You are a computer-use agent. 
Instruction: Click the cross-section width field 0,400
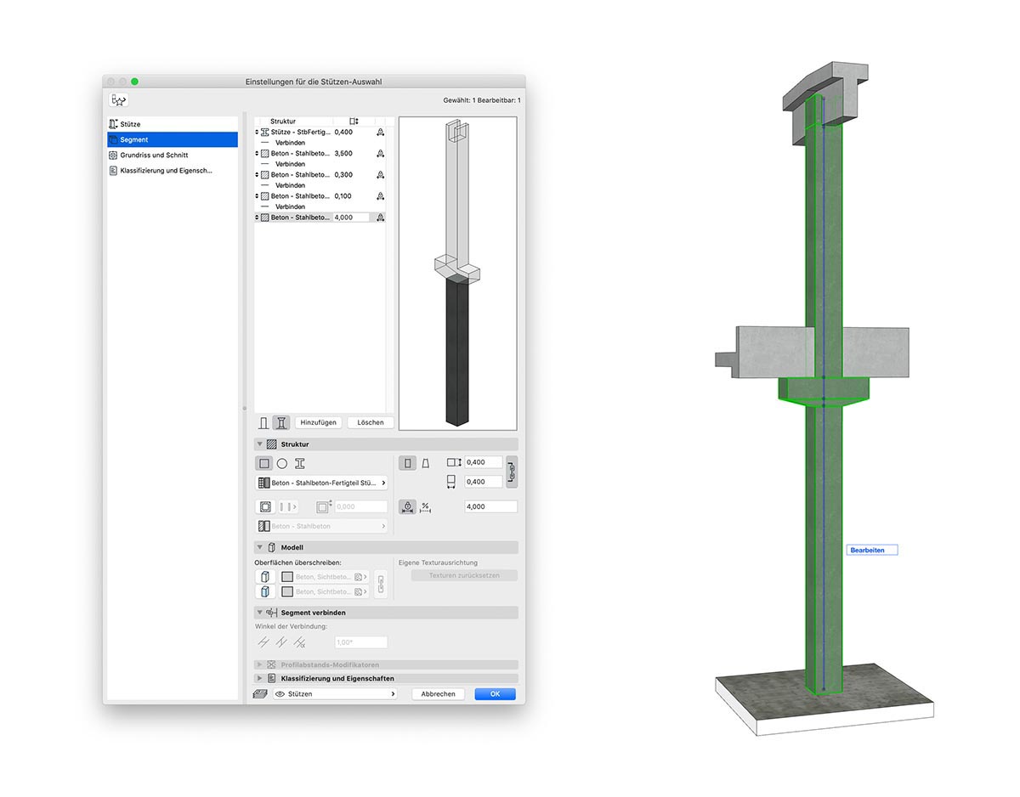pyautogui.click(x=484, y=482)
